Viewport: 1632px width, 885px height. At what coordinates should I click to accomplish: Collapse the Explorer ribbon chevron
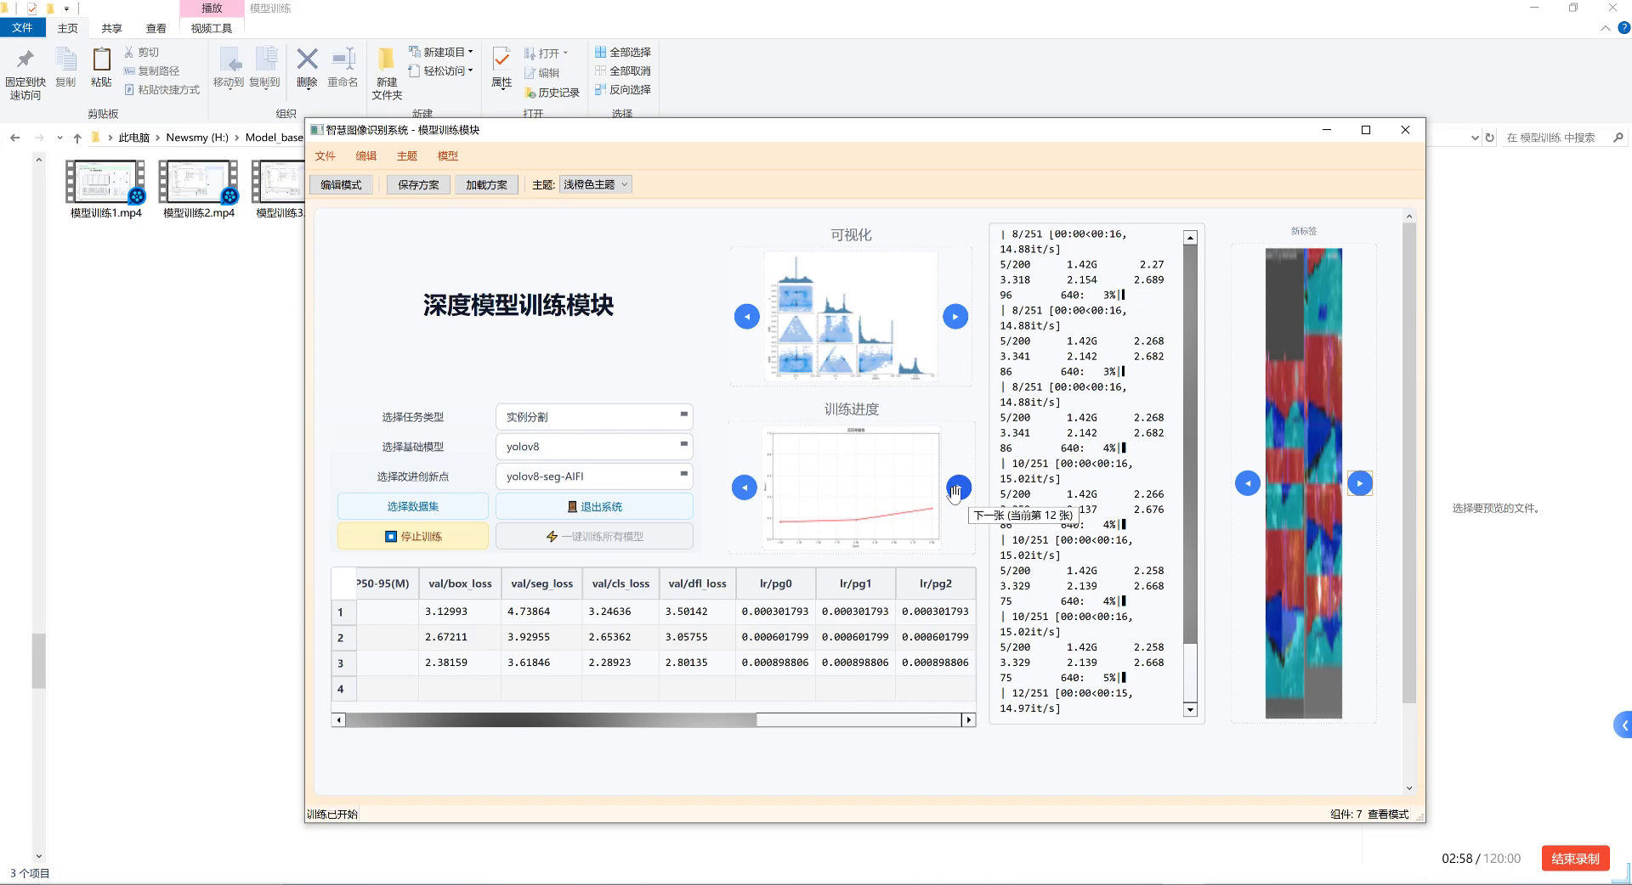pos(1605,28)
